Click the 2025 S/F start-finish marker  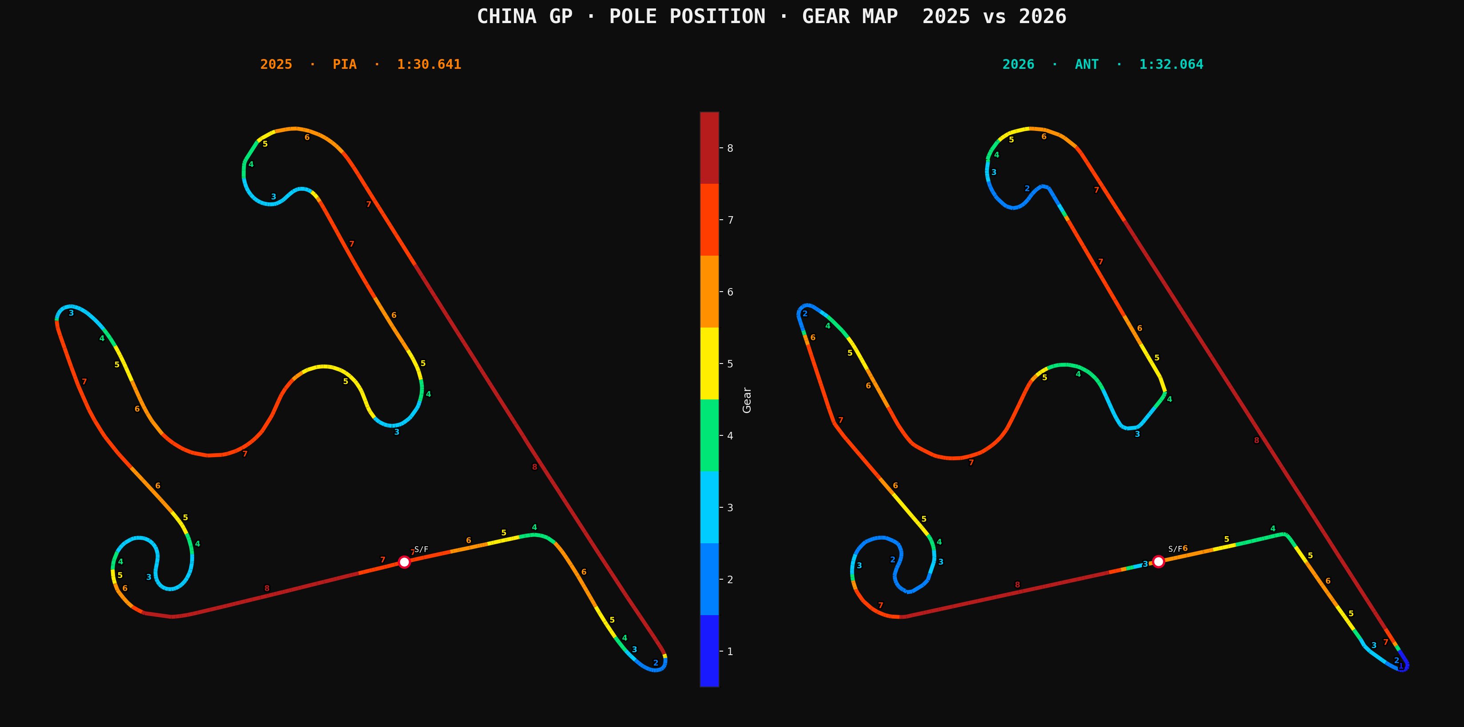pos(404,562)
